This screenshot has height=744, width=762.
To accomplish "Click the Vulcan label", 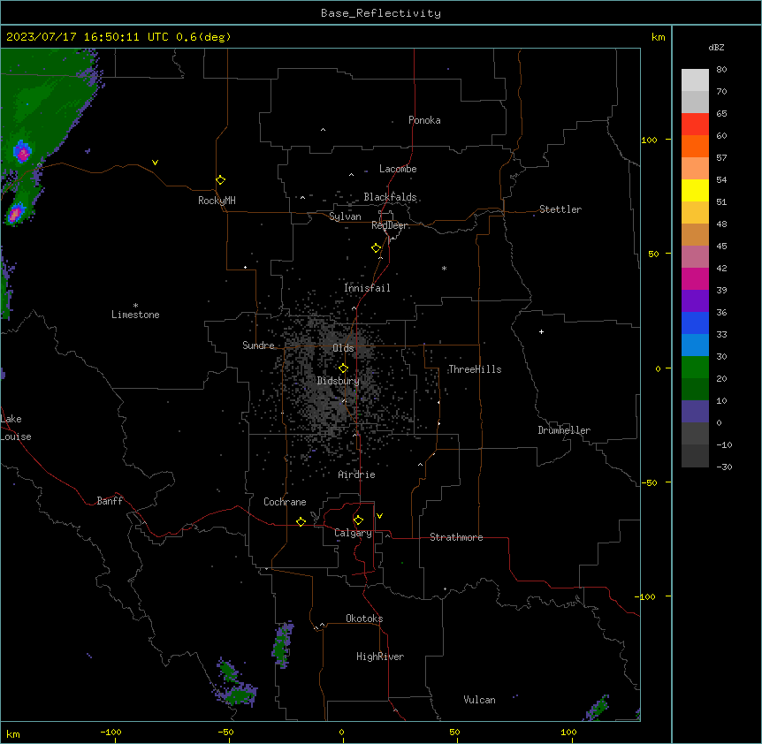I will pos(479,700).
